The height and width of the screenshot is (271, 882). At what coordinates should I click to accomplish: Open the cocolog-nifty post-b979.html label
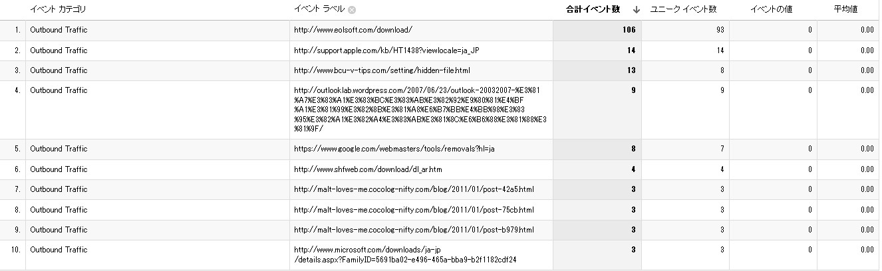pyautogui.click(x=414, y=230)
